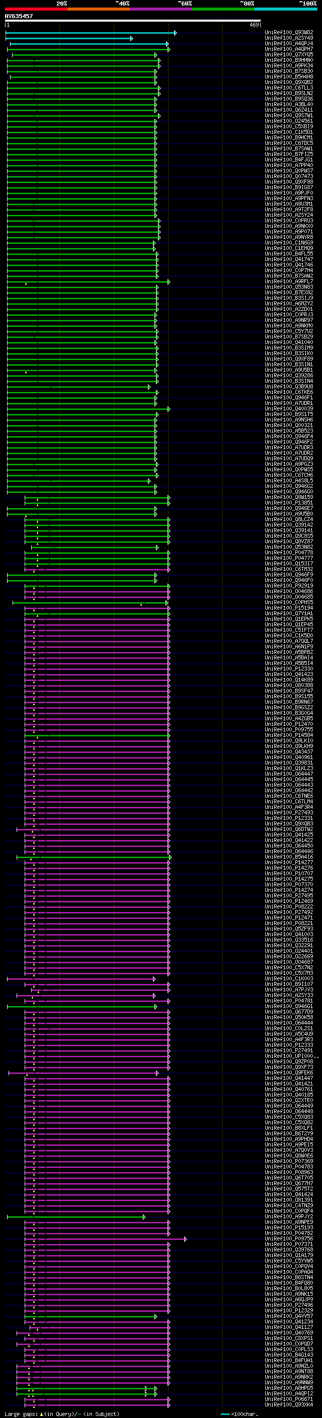Viewport: 322px width, 1418px height.
Task: Select hit label UniRef100_B7FI25
Action: (x=289, y=154)
